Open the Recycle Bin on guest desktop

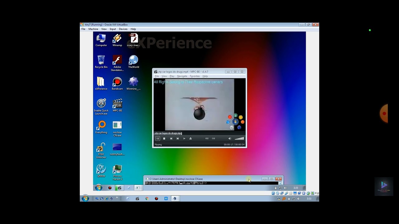[x=101, y=62]
